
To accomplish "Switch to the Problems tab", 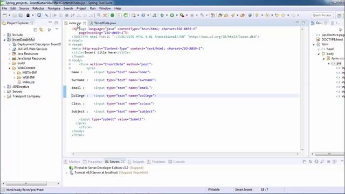I will pyautogui.click(x=156, y=162).
